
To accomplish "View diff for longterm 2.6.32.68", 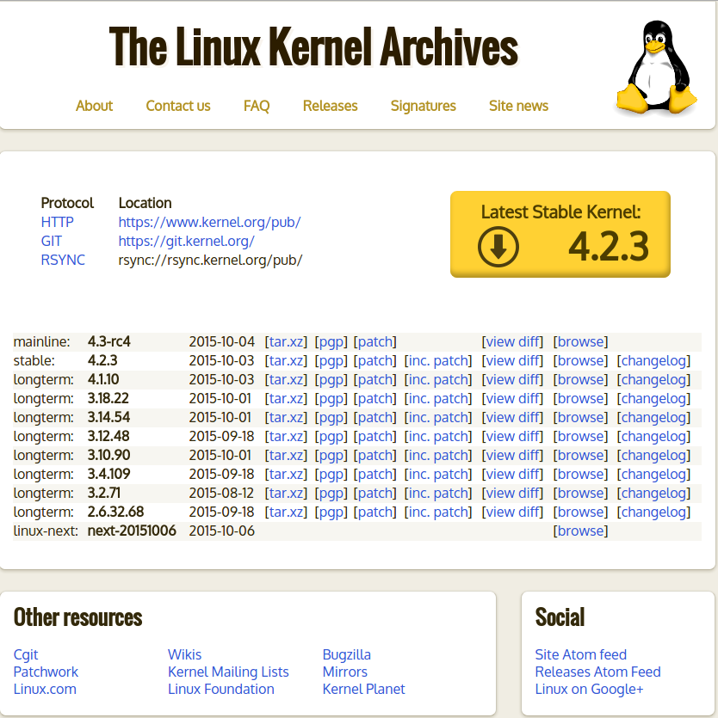I will coord(512,512).
